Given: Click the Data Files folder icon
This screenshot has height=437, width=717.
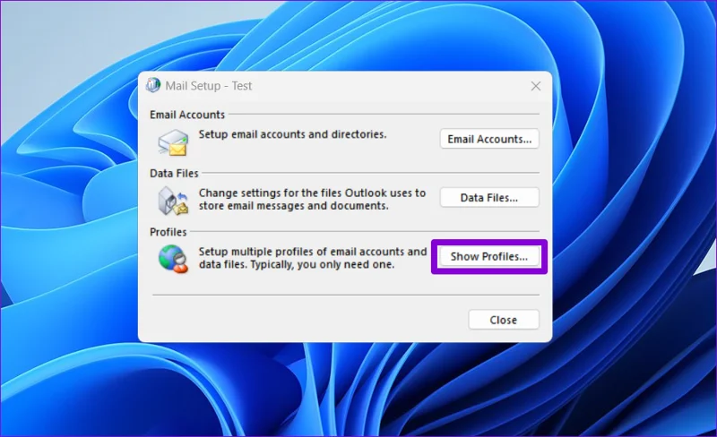Looking at the screenshot, I should coord(173,201).
